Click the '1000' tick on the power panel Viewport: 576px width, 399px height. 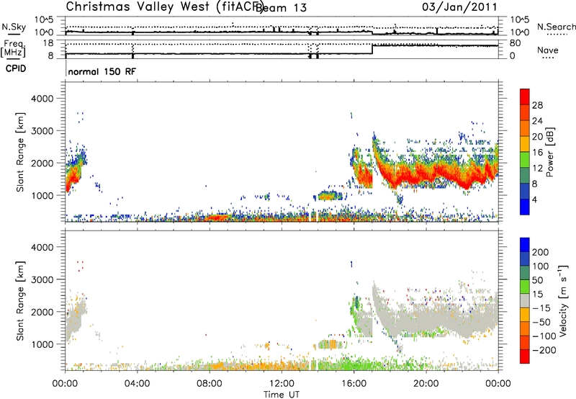pos(42,195)
